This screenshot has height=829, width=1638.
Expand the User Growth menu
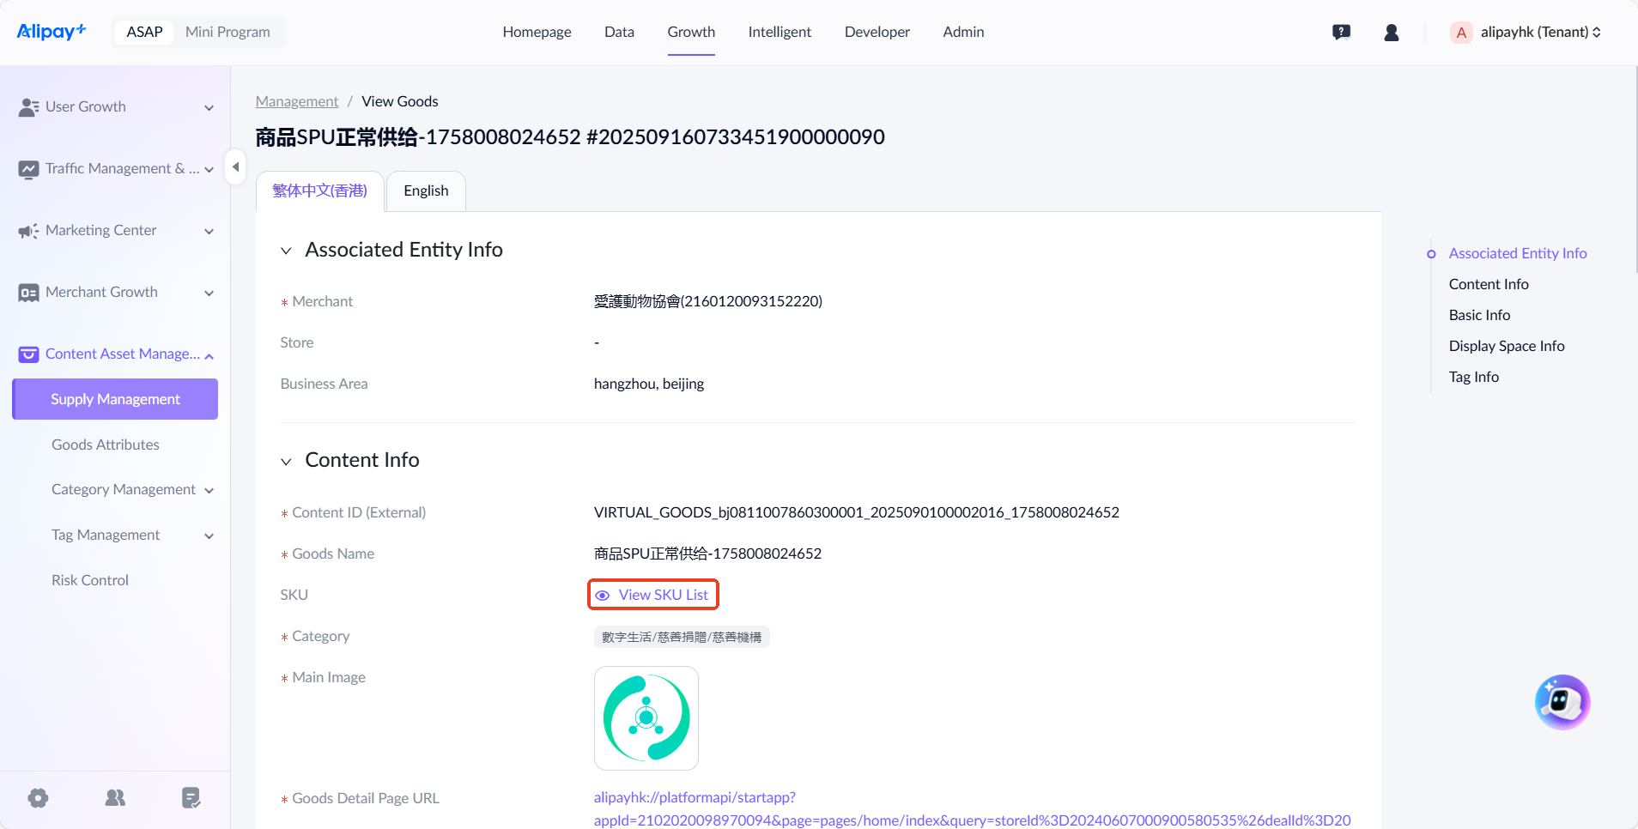[x=115, y=107]
